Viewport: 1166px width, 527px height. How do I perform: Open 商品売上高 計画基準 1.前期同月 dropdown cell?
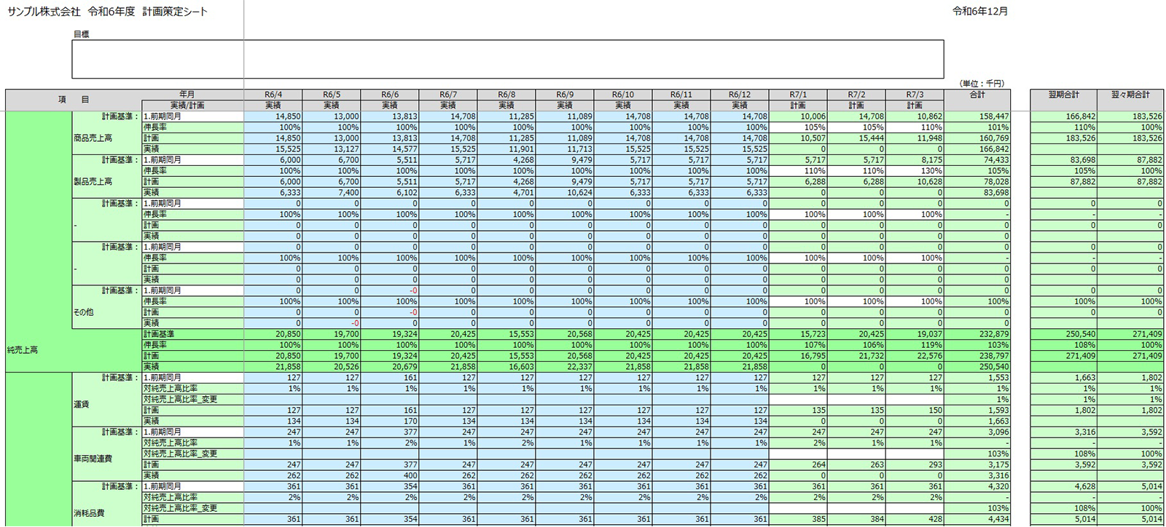[x=192, y=116]
